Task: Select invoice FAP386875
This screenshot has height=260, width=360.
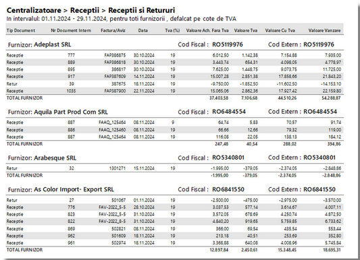Action: 115,55
